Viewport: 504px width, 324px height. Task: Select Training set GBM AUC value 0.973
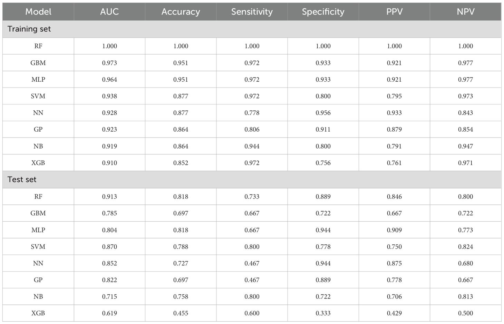tap(109, 63)
